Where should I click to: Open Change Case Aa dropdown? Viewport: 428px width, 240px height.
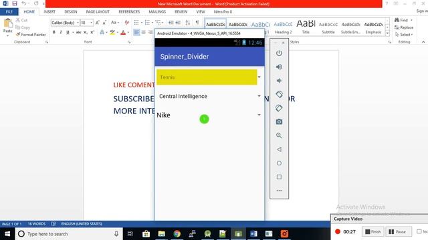(114, 23)
